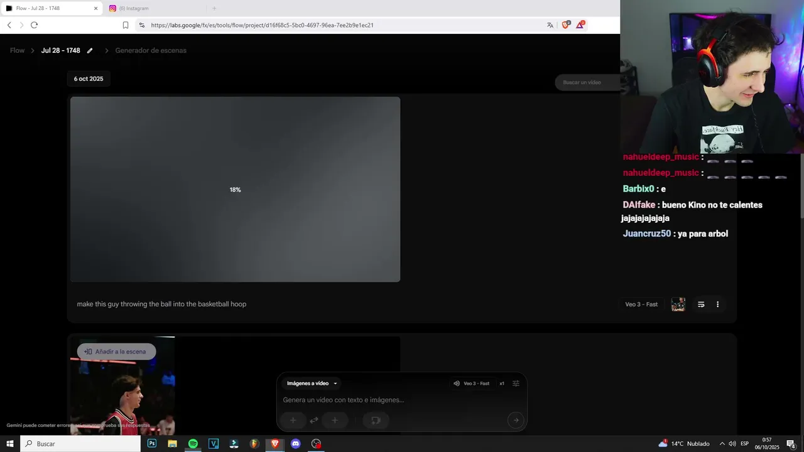The image size is (804, 452).
Task: Click the ESP language indicator
Action: point(744,444)
